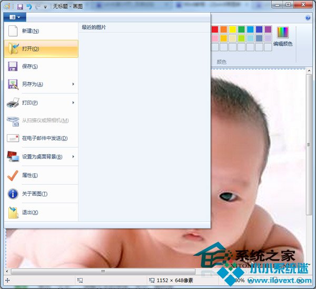
Task: Click the printer icon for 打印
Action: [13, 103]
